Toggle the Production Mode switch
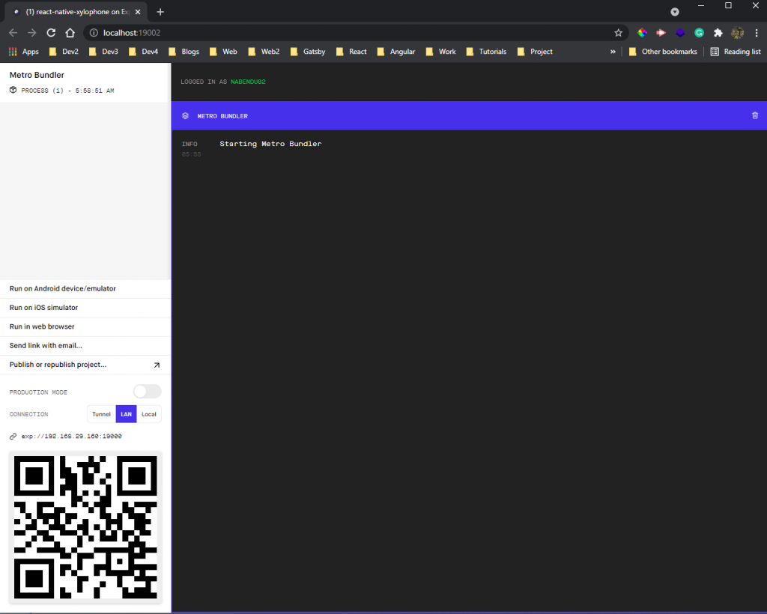767x614 pixels. (148, 392)
